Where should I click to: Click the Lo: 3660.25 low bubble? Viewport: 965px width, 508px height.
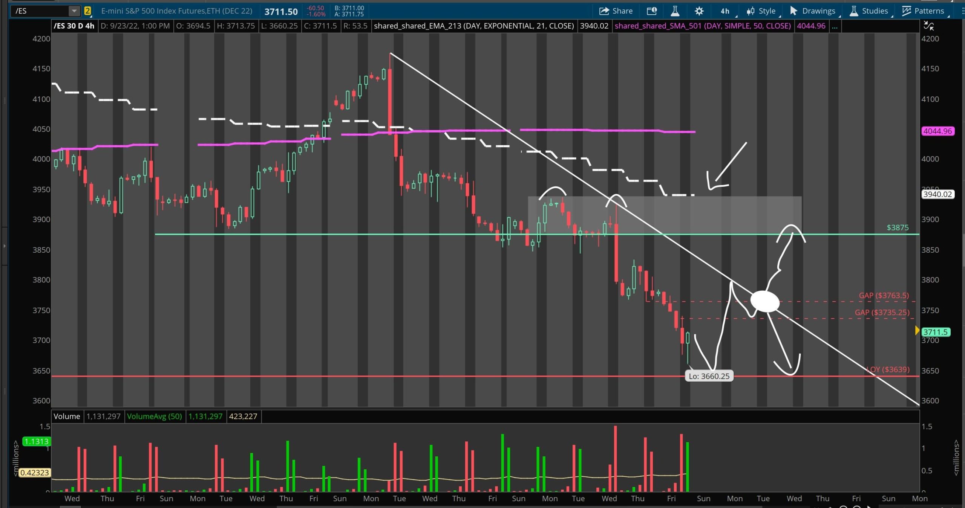click(x=709, y=376)
